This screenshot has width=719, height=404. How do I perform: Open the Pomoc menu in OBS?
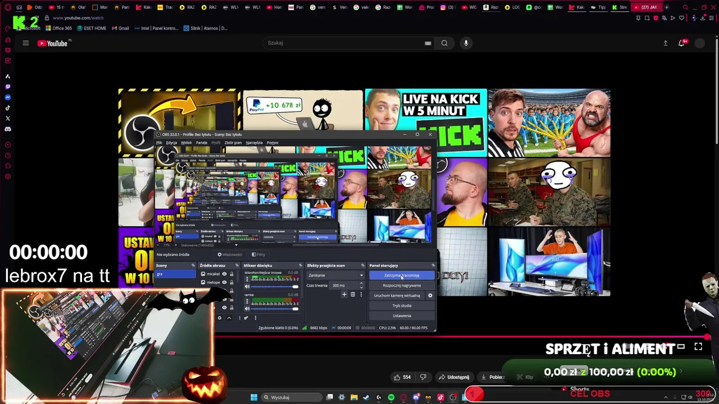272,143
